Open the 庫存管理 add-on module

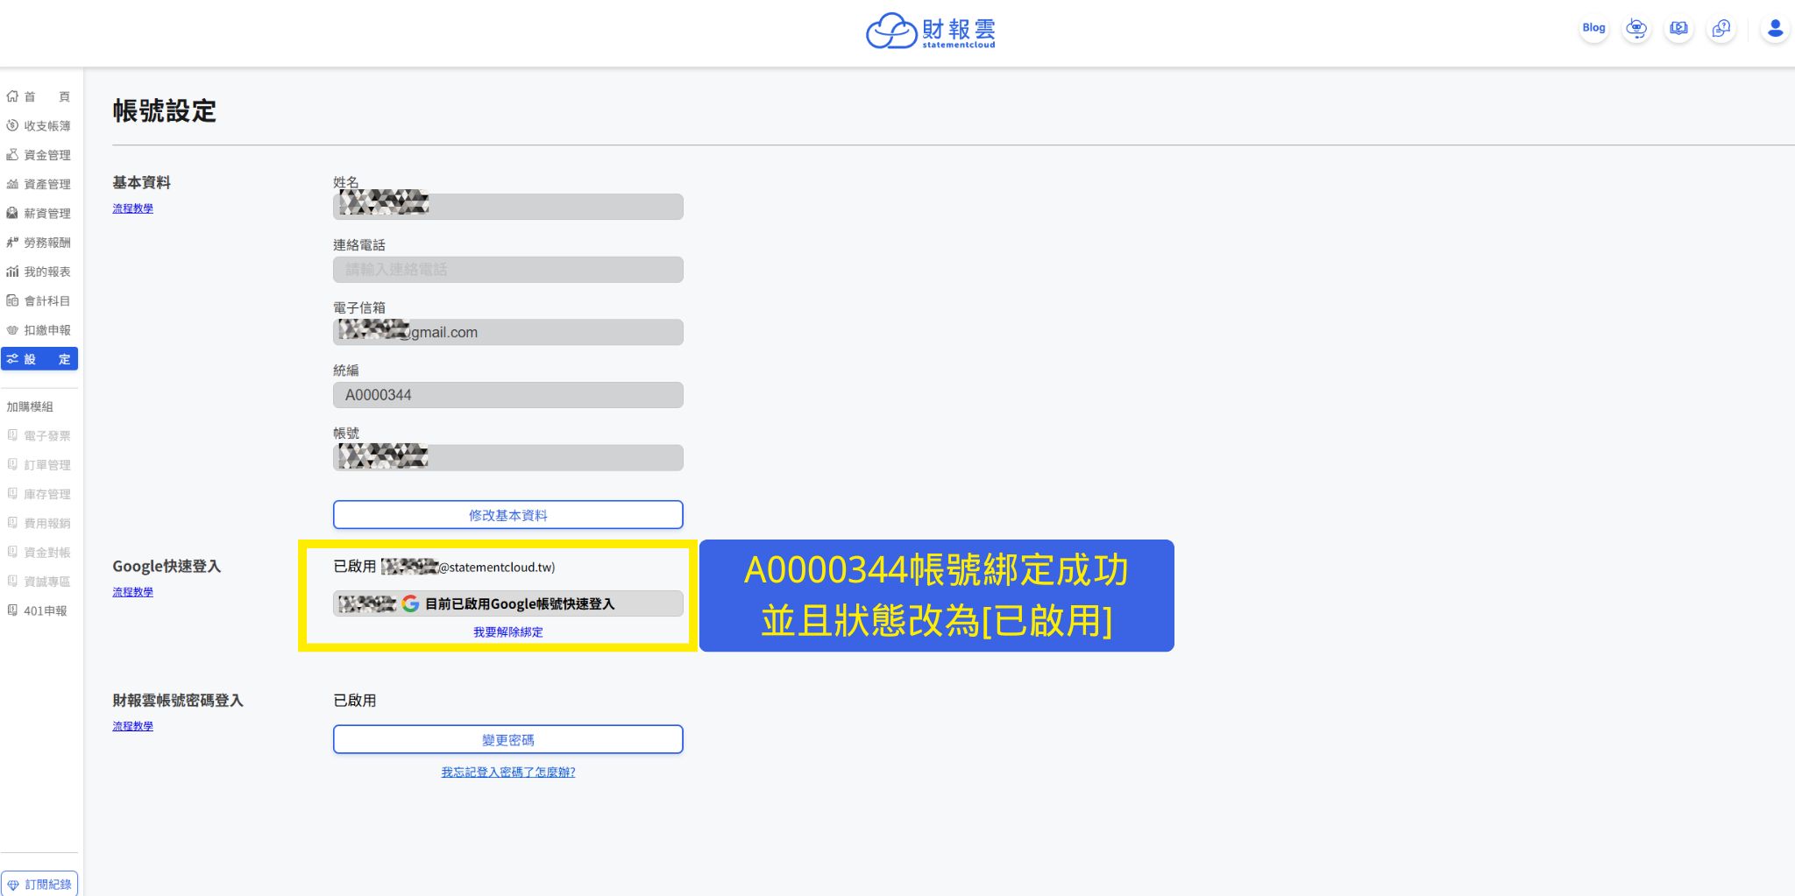click(x=39, y=494)
